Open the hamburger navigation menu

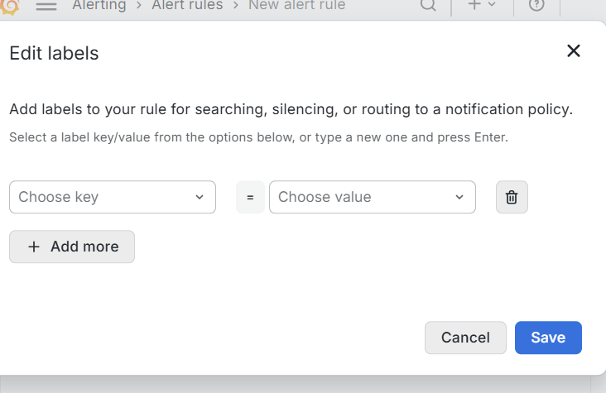(46, 6)
